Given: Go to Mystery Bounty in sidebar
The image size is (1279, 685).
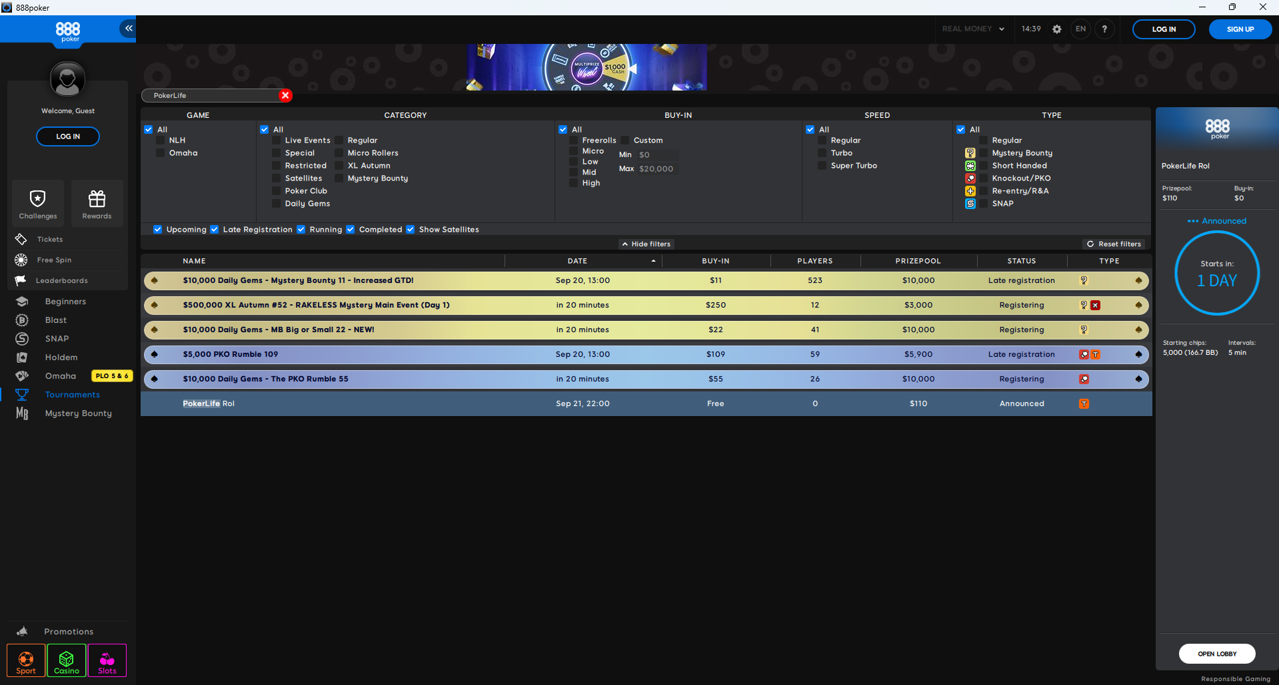Looking at the screenshot, I should tap(78, 413).
